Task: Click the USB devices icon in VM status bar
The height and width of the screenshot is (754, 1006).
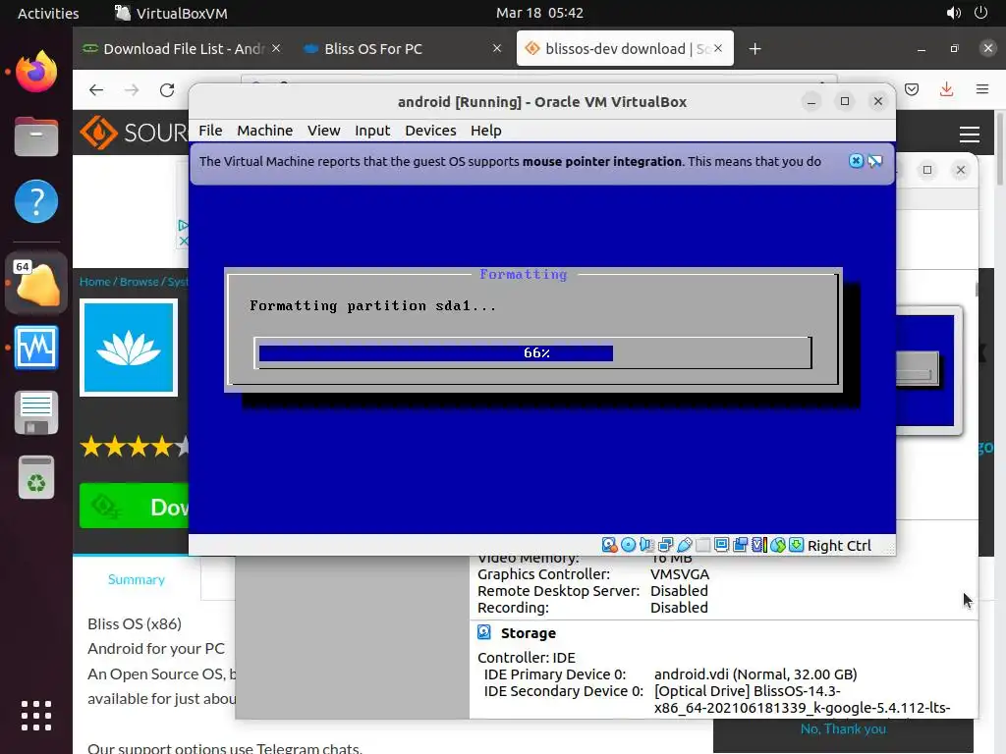Action: click(684, 545)
